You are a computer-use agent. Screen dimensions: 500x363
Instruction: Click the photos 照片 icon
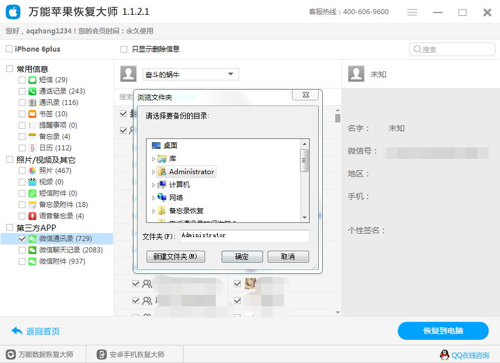tap(32, 171)
